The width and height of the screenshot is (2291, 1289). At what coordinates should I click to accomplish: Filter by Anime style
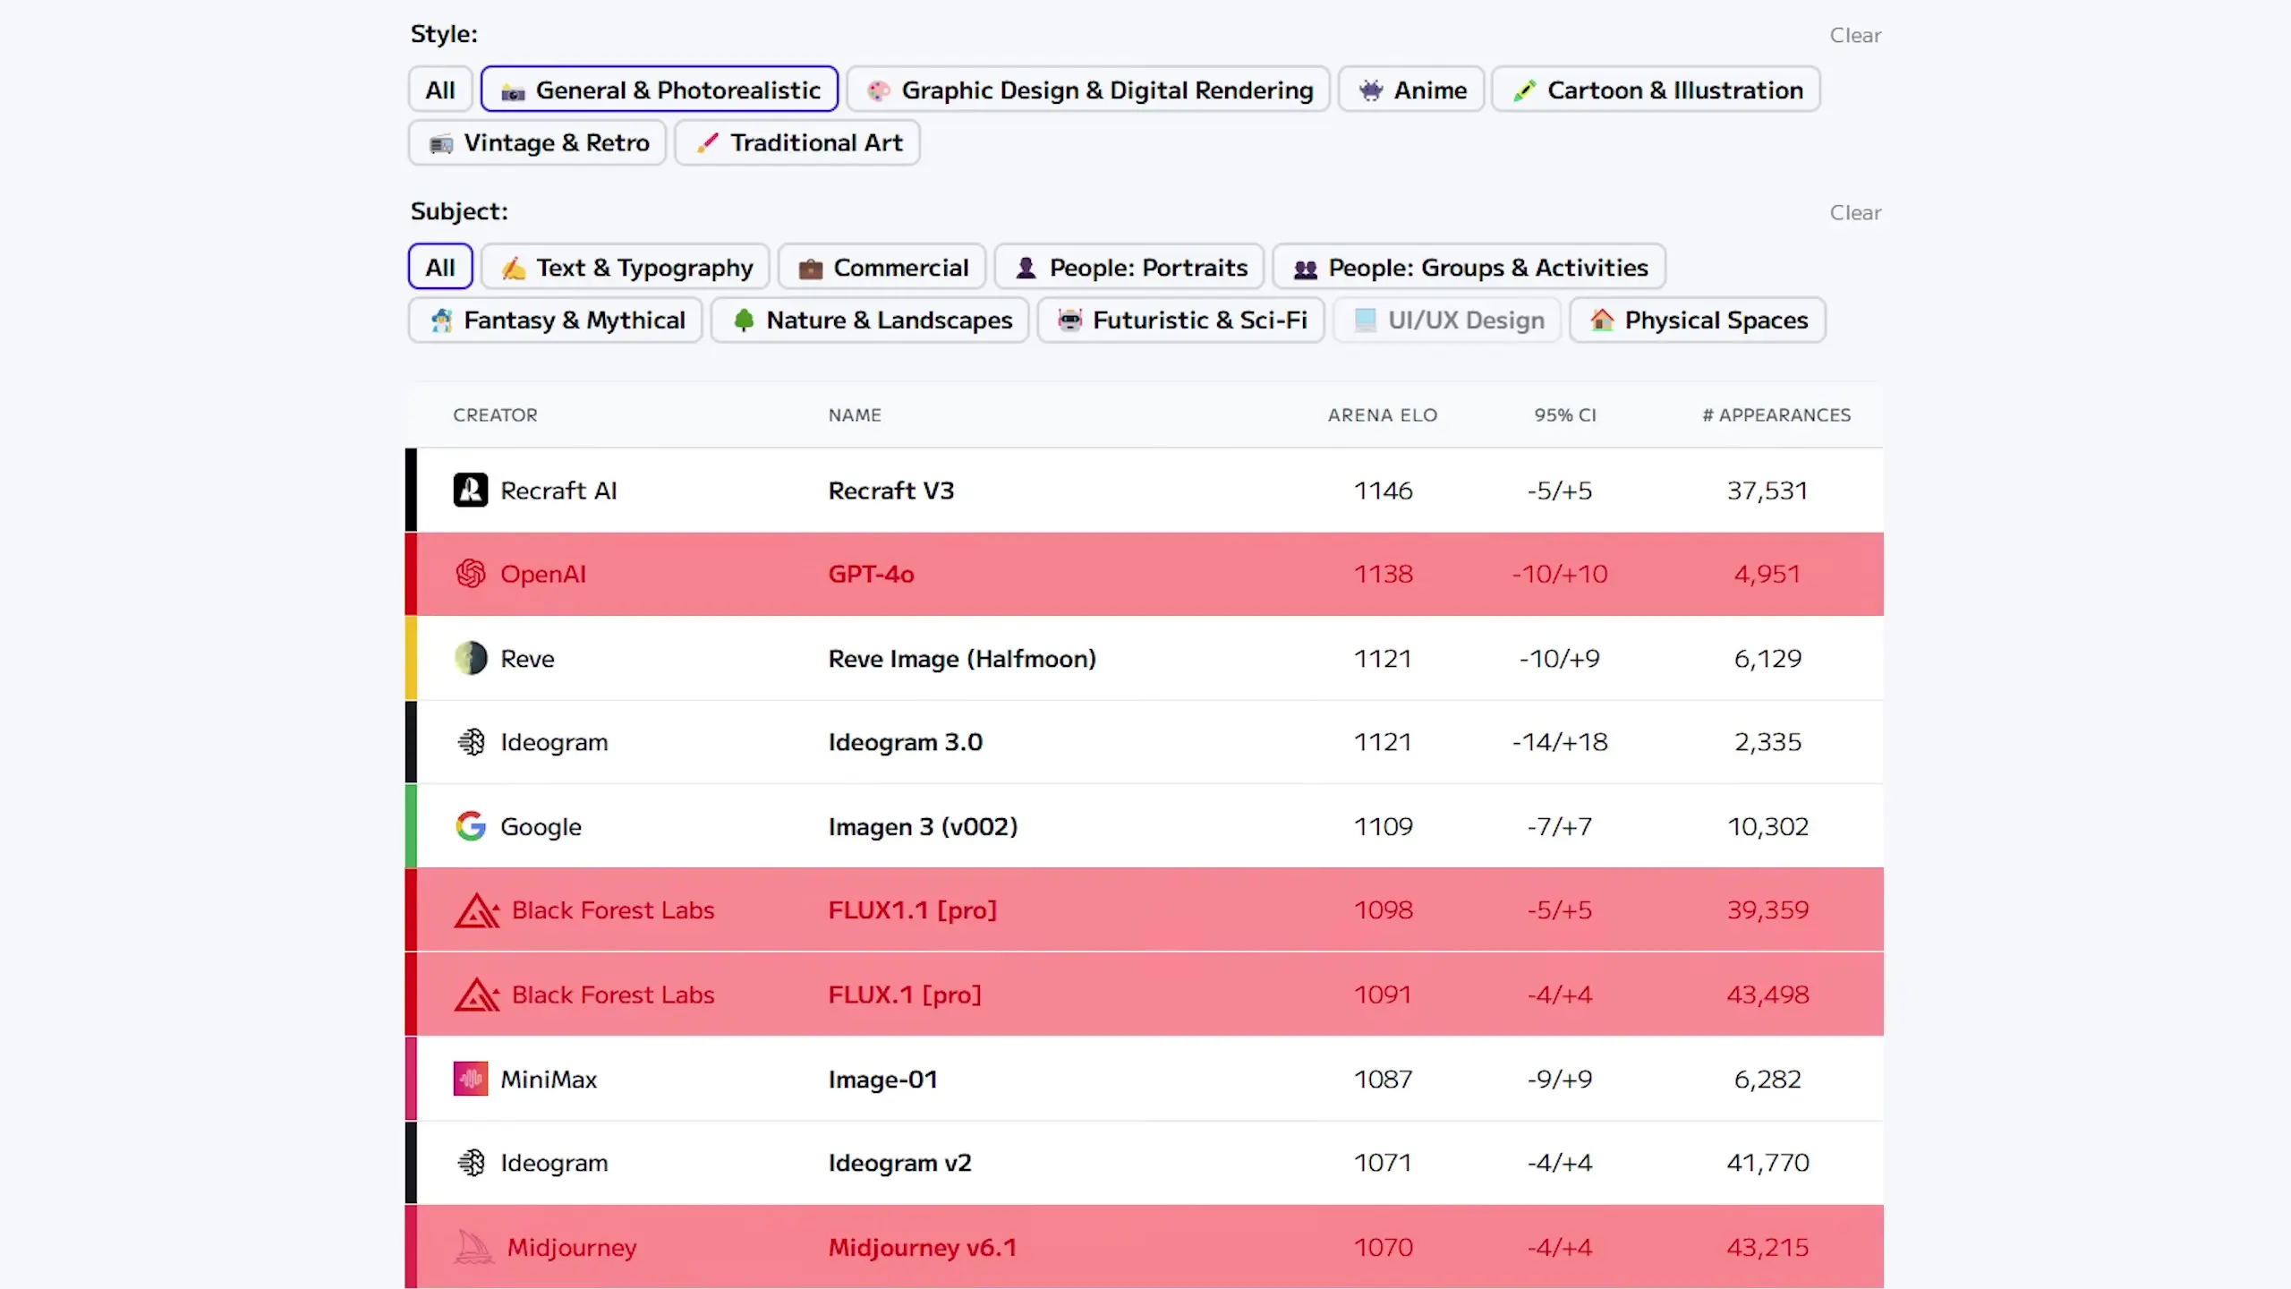pyautogui.click(x=1411, y=90)
